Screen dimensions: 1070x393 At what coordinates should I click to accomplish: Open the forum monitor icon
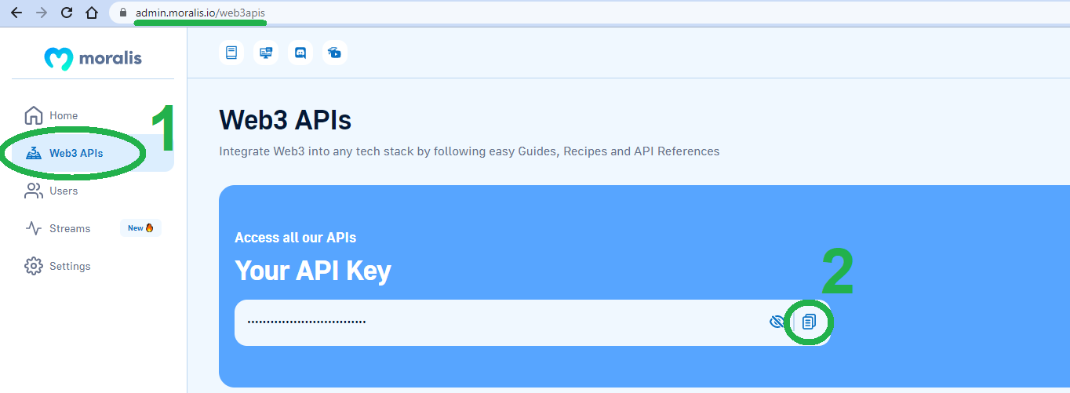point(265,53)
